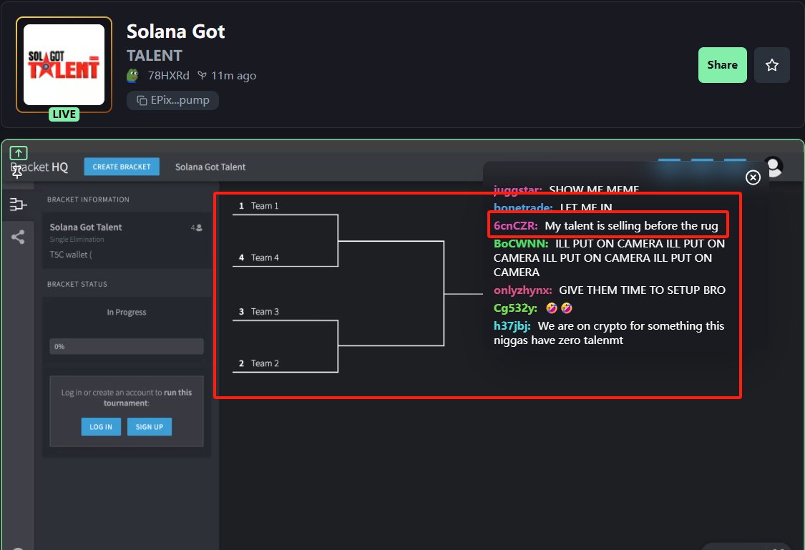This screenshot has height=550, width=805.
Task: Click the h37jbj username in chat
Action: 512,326
